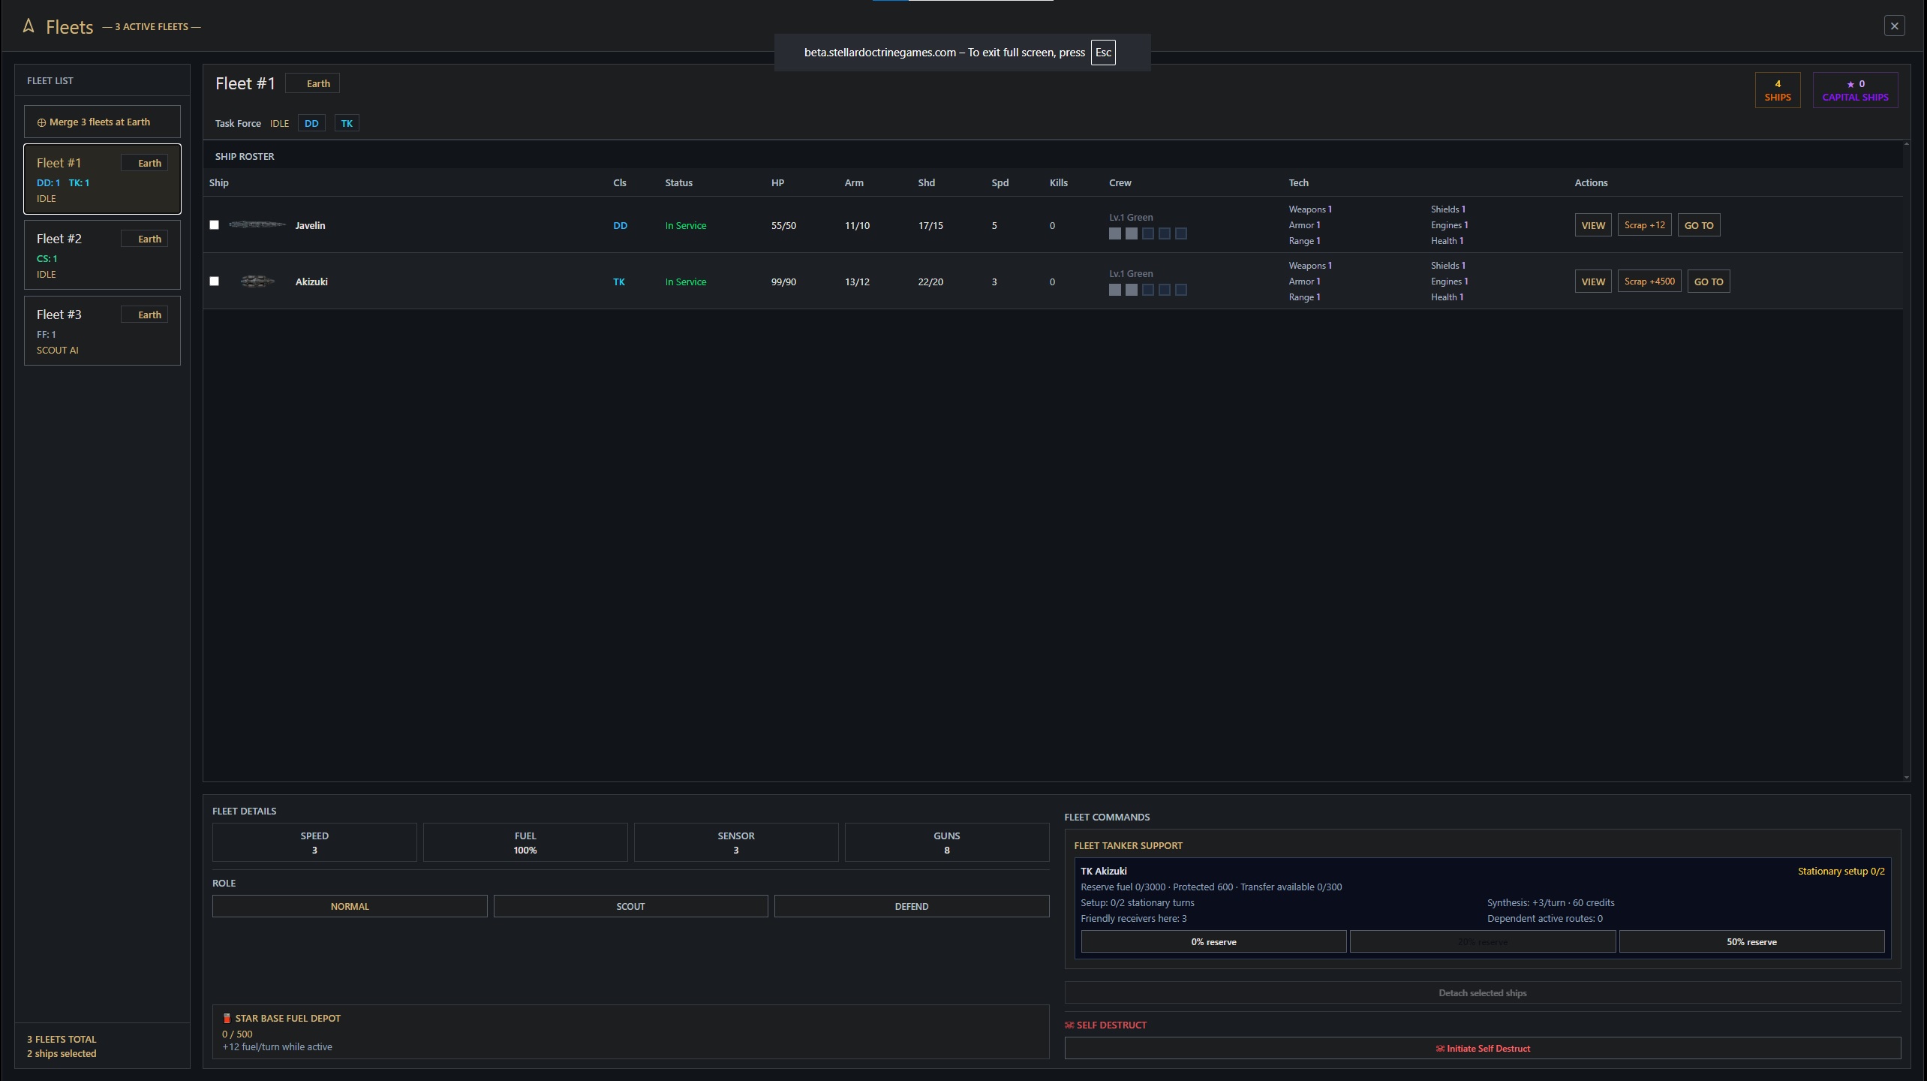Screen dimensions: 1927x1081
Task: Click 'Stationary setup 0/2' status text
Action: pos(1841,871)
